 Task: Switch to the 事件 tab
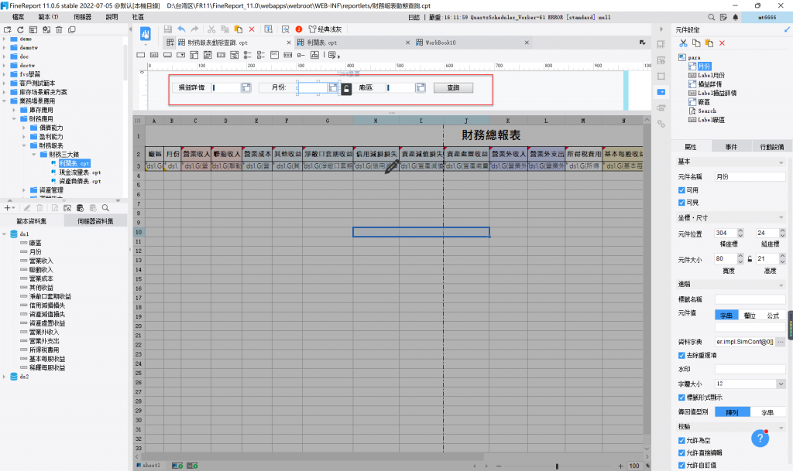tap(731, 147)
